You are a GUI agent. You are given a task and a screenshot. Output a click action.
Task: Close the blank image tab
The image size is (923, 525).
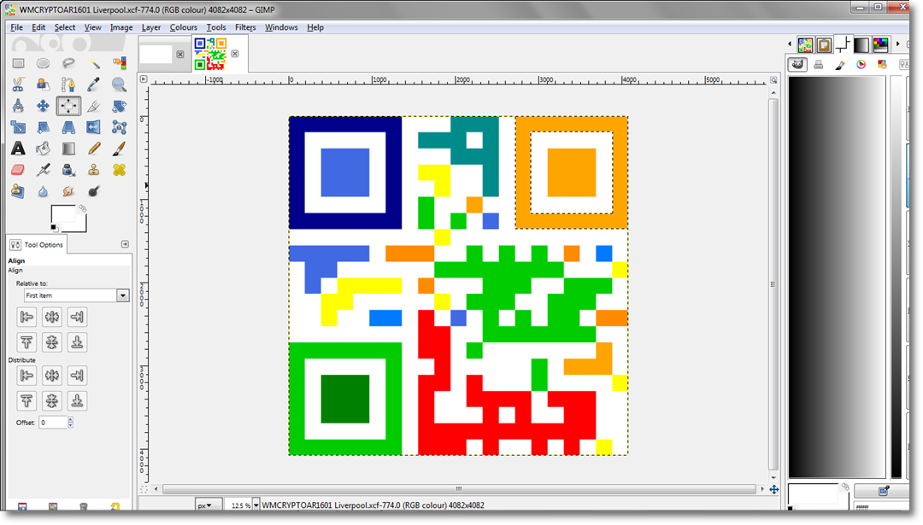(x=180, y=54)
